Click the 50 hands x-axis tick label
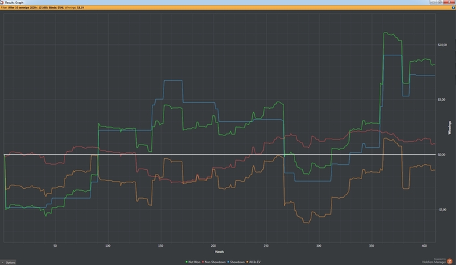This screenshot has width=456, height=265. click(x=55, y=246)
